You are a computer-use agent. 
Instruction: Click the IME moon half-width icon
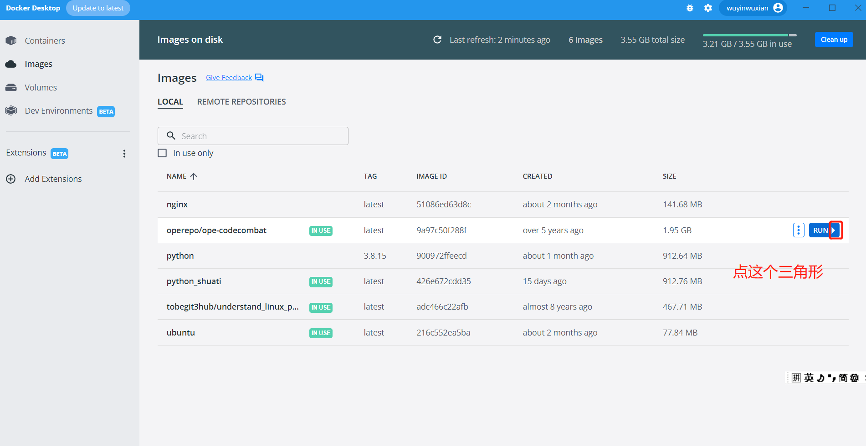tap(820, 378)
